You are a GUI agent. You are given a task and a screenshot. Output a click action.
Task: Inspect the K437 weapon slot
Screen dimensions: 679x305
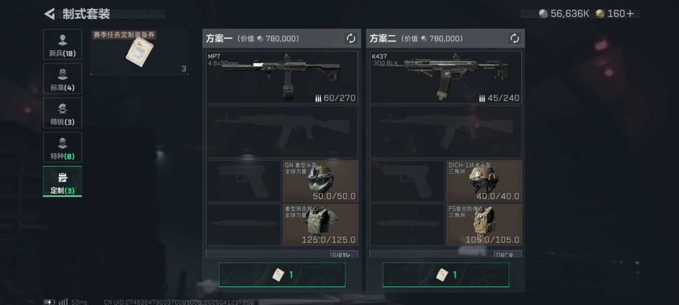point(446,77)
